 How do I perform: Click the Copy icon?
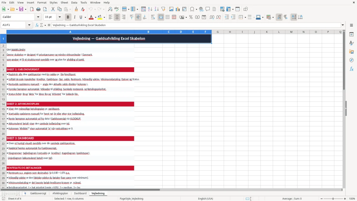(x=59, y=9)
